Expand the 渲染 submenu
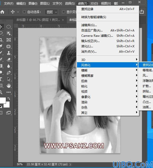 point(108,102)
